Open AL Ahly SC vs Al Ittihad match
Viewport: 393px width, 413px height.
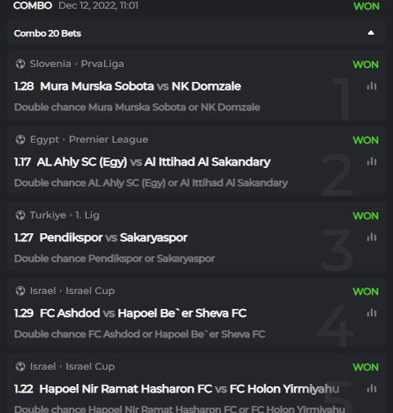(x=154, y=162)
